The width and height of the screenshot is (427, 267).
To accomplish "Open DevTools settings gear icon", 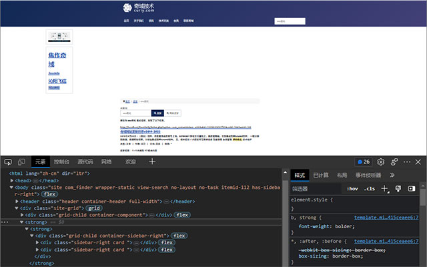I will click(x=381, y=162).
